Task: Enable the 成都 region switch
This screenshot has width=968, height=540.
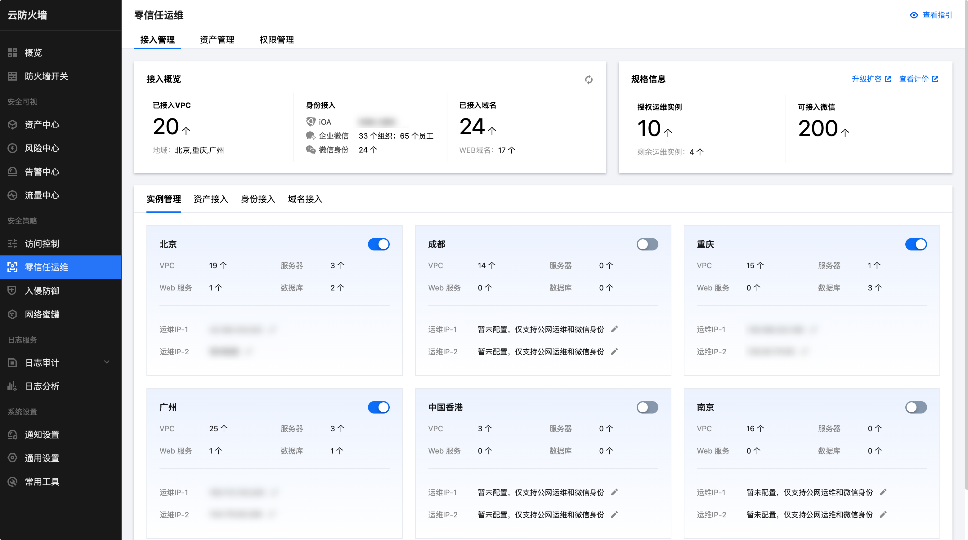Action: tap(648, 245)
